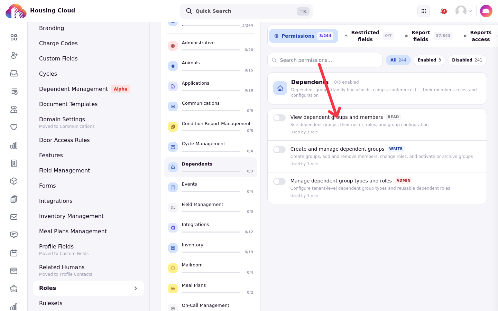Image resolution: width=498 pixels, height=311 pixels.
Task: Filter permissions by Enabled 3
Action: click(x=429, y=60)
